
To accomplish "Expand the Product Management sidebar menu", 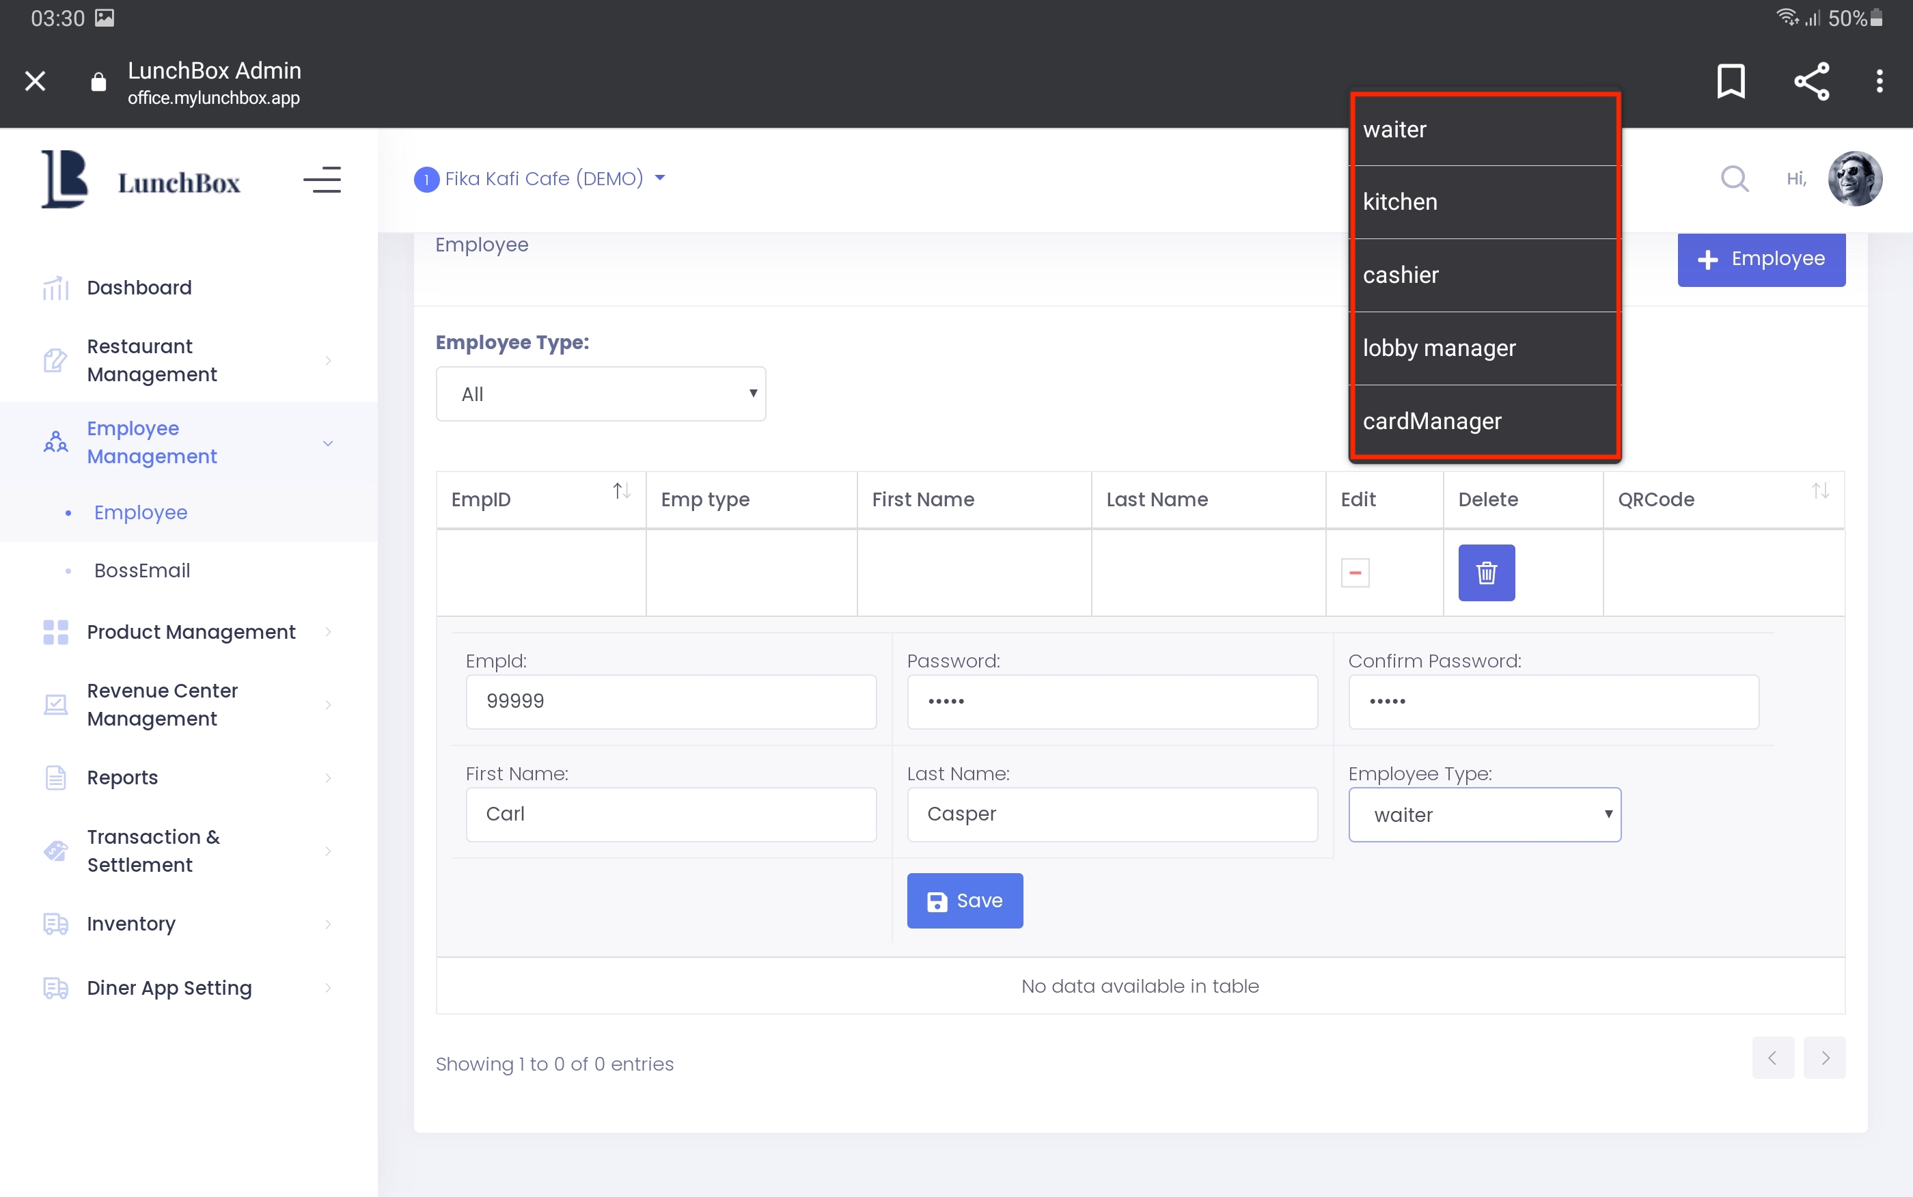I will click(190, 632).
